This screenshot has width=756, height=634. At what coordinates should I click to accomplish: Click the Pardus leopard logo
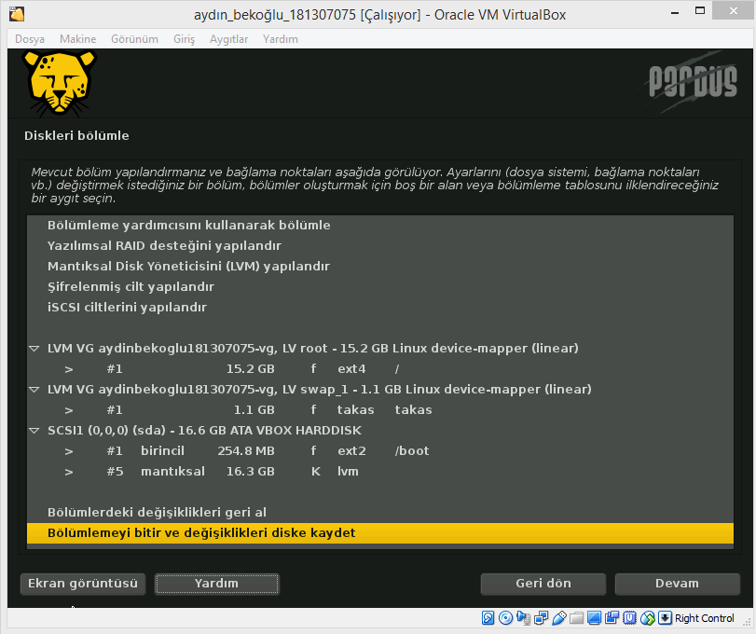click(60, 84)
